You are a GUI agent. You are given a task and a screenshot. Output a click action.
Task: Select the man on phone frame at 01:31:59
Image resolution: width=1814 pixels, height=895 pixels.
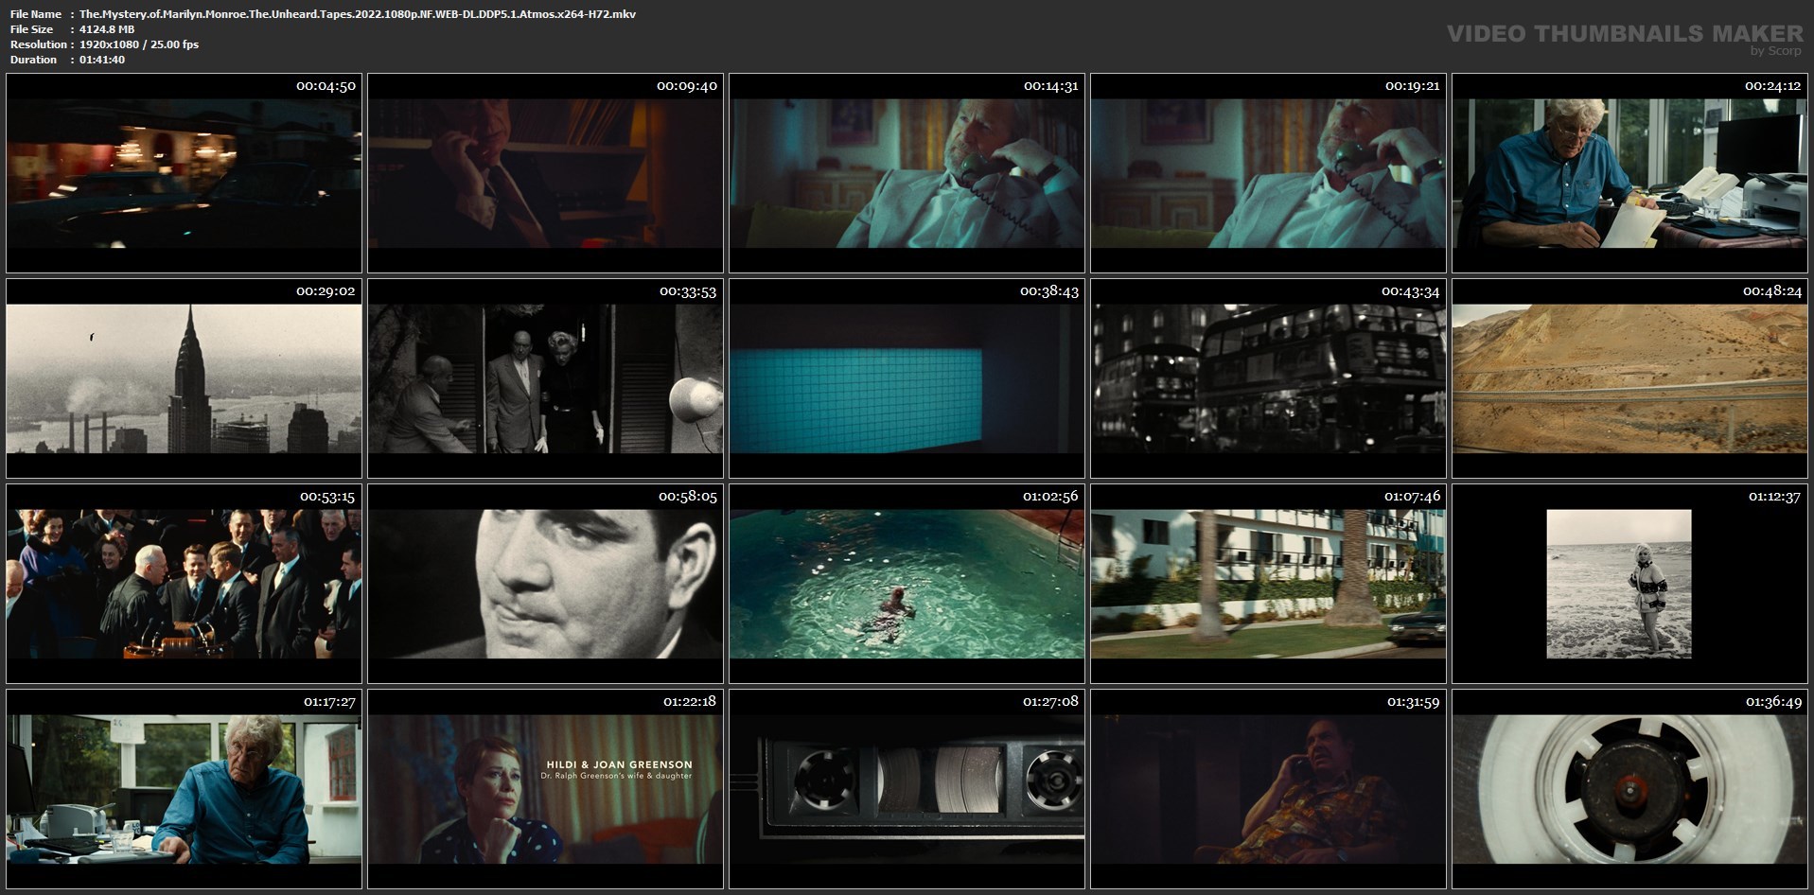pos(1268,789)
